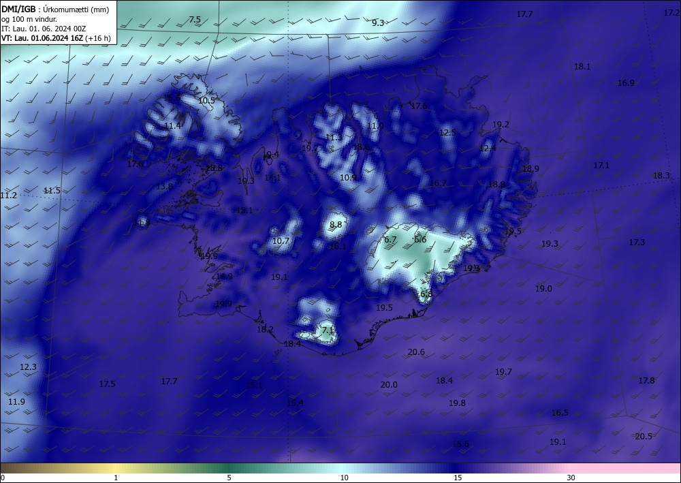Select the 16.5 map value
Image resolution: width=681 pixels, height=483 pixels.
coord(560,413)
